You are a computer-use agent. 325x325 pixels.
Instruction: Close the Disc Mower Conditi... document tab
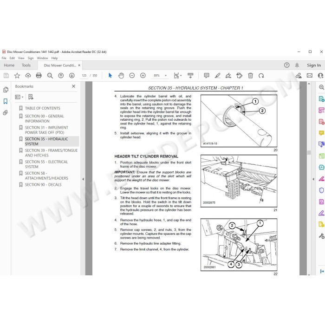pos(79,65)
